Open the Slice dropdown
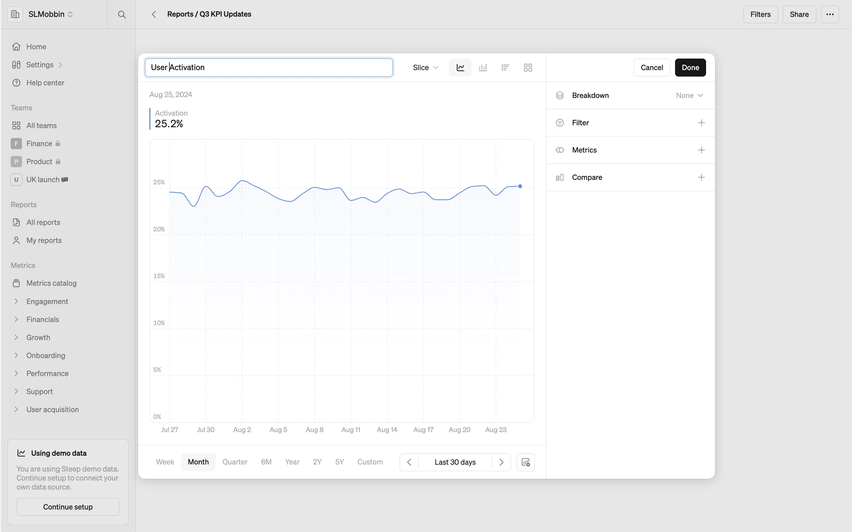This screenshot has width=852, height=532. 425,67
